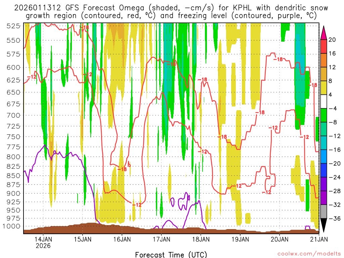
Task: Click the 21JAN time axis label
Action: point(319,239)
